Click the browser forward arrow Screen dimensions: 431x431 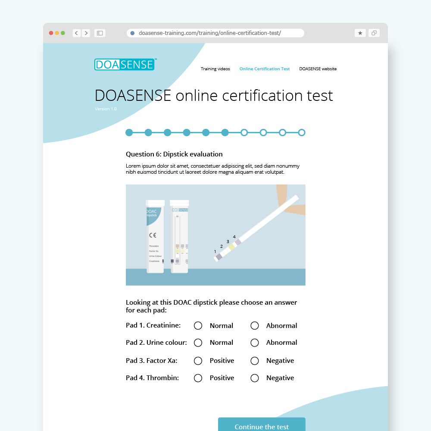click(86, 33)
